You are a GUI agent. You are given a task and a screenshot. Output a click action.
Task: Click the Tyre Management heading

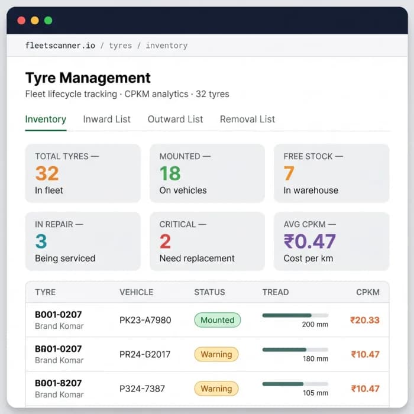pos(88,78)
